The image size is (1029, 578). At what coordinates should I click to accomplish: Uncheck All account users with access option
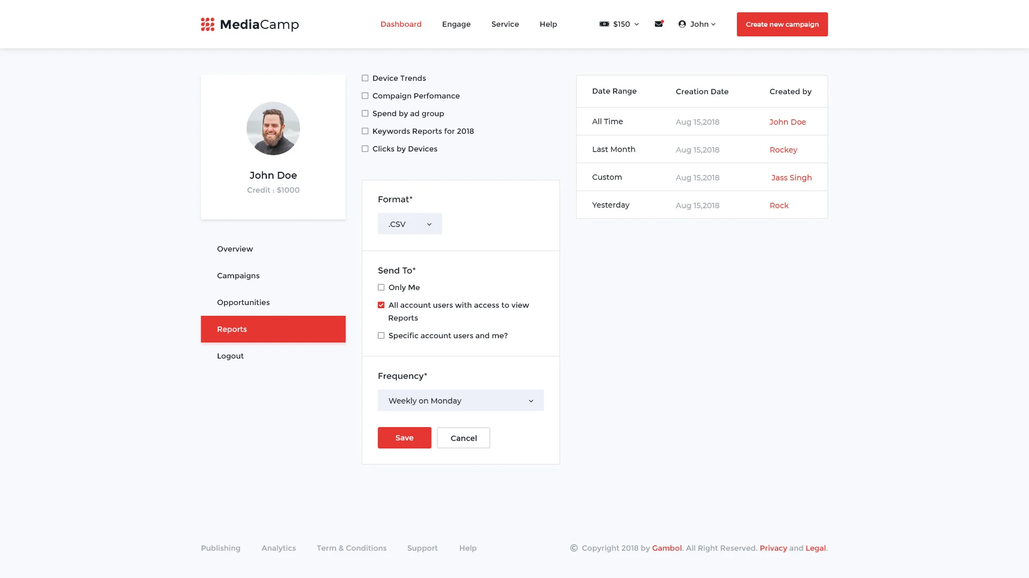[x=381, y=305]
